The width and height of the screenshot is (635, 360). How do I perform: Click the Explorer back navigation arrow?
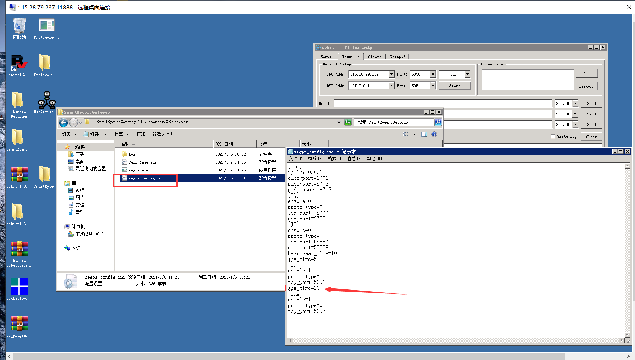[64, 123]
